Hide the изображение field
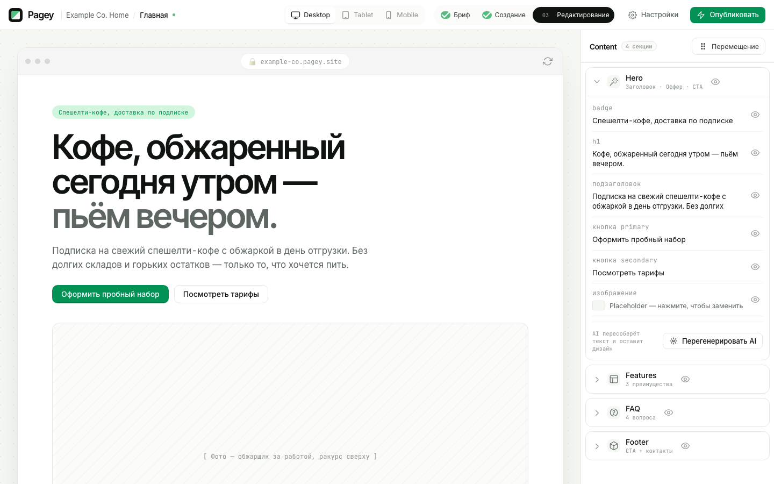This screenshot has height=484, width=774. pyautogui.click(x=755, y=300)
